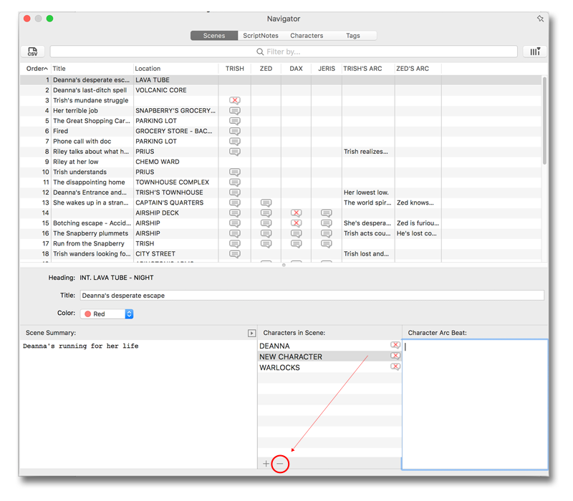Click the Filter by search field
This screenshot has height=501, width=573.
click(283, 52)
